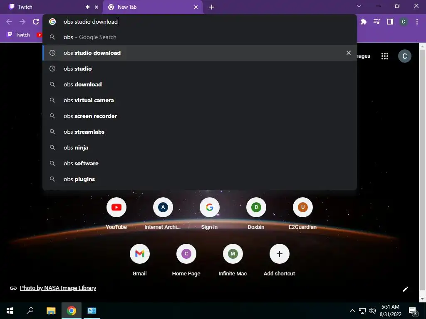
Task: Open the YouTube shortcut tile
Action: click(116, 214)
